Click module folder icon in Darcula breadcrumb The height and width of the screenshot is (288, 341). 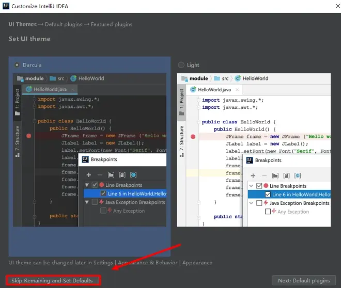(x=20, y=78)
